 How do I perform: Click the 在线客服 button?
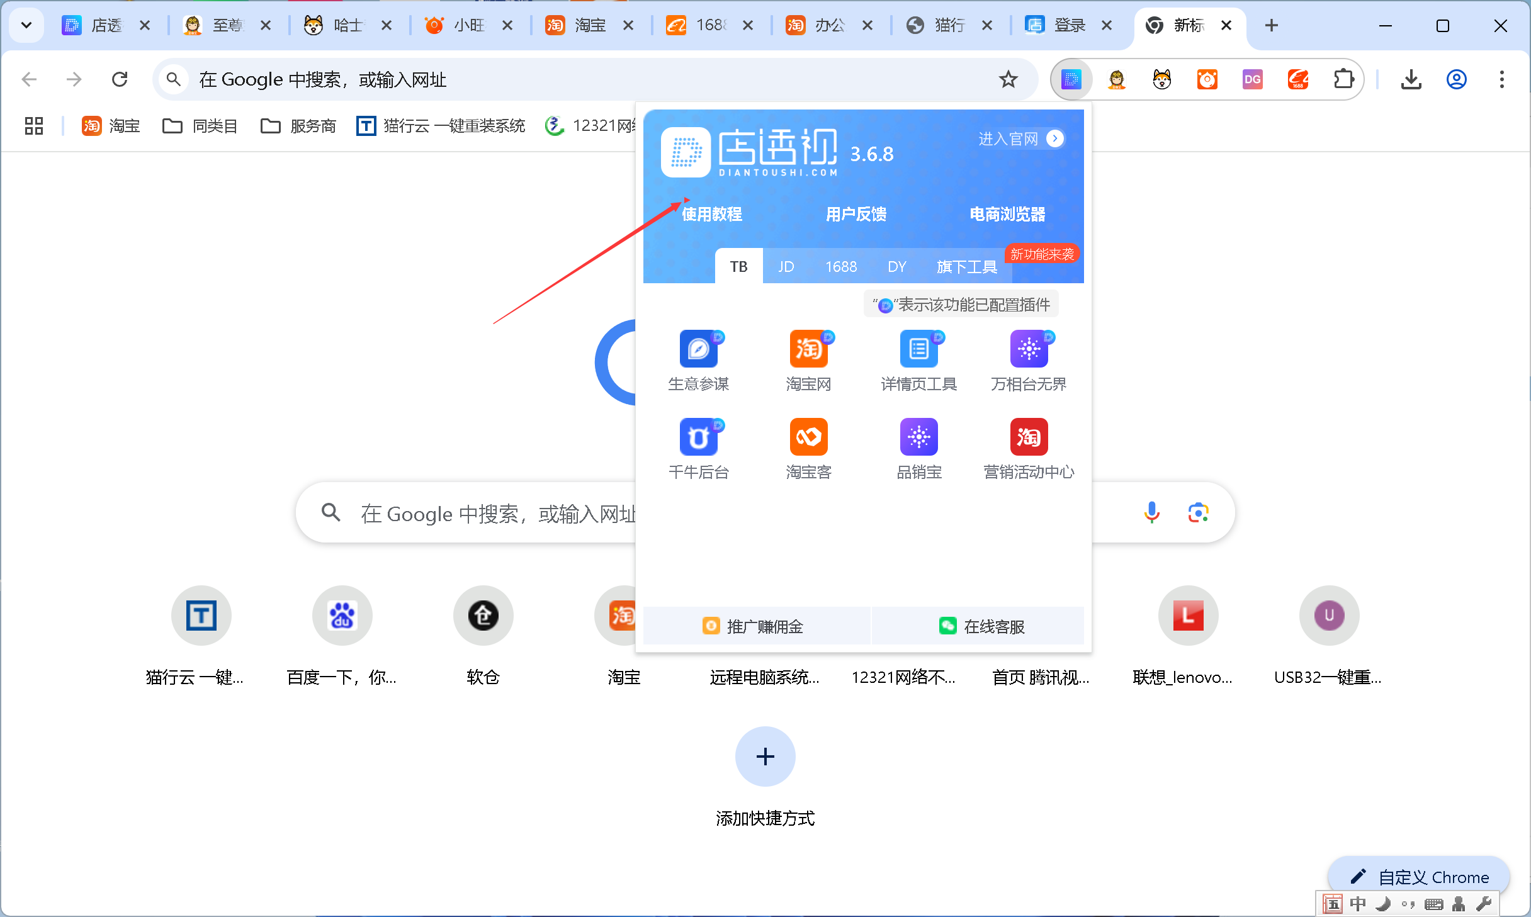[x=978, y=626]
